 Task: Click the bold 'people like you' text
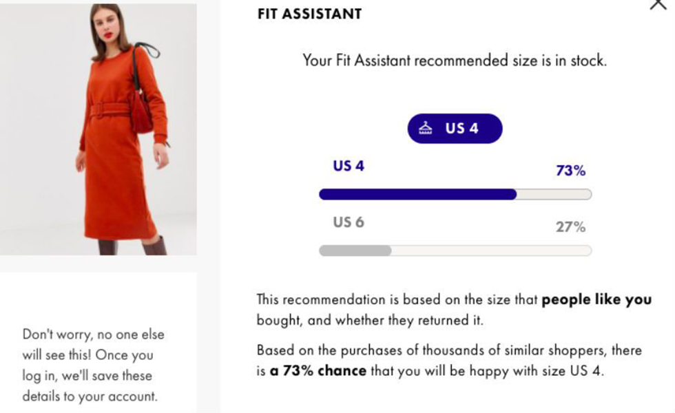coord(596,299)
